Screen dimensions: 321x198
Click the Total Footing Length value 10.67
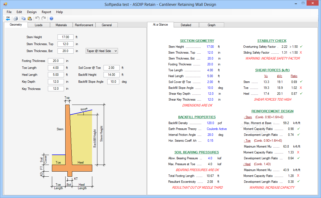coord(210,176)
